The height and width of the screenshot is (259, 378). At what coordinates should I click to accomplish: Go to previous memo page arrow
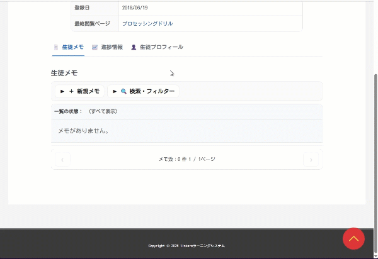tap(62, 160)
